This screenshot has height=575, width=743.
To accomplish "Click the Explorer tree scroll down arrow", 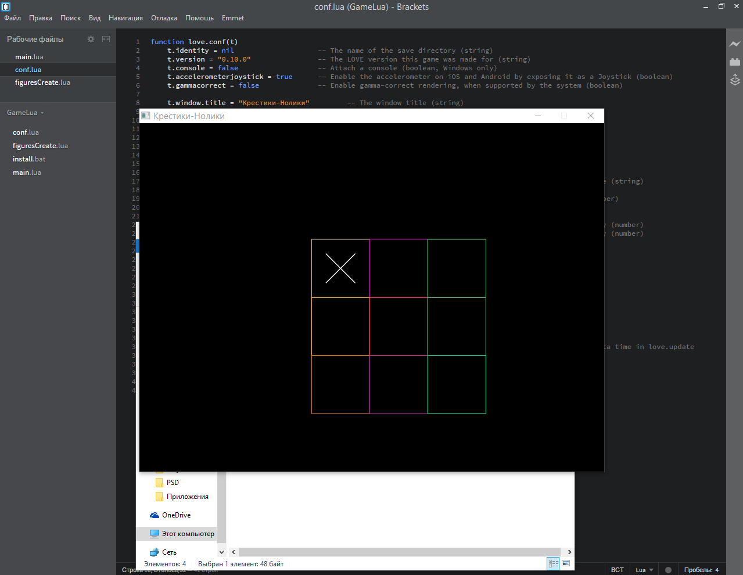I will click(x=221, y=552).
